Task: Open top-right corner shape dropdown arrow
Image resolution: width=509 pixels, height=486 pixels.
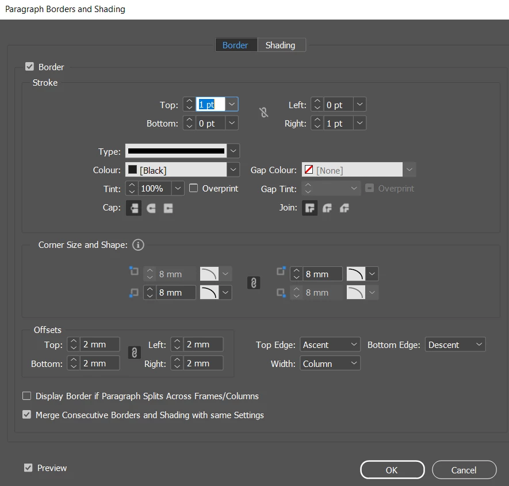Action: [372, 274]
